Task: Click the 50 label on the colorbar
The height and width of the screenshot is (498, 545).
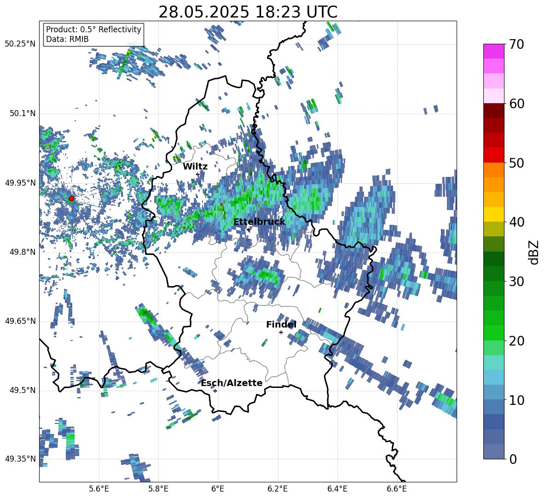Action: pos(516,163)
